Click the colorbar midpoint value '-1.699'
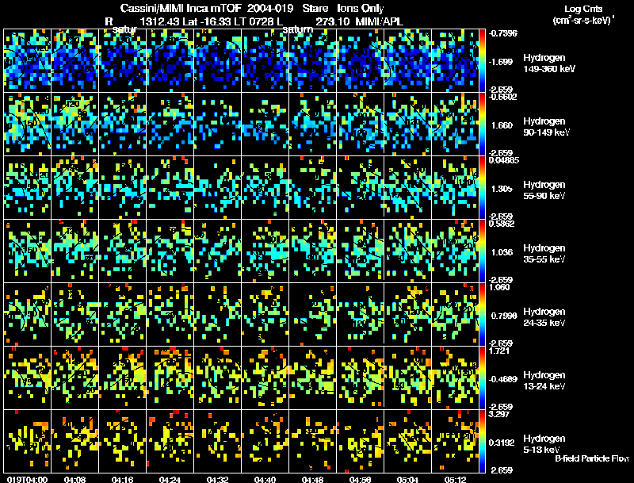The image size is (634, 483). [x=501, y=62]
